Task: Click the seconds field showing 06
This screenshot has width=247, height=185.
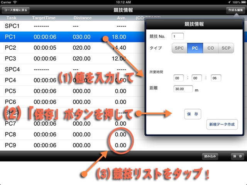Action: [x=216, y=78]
